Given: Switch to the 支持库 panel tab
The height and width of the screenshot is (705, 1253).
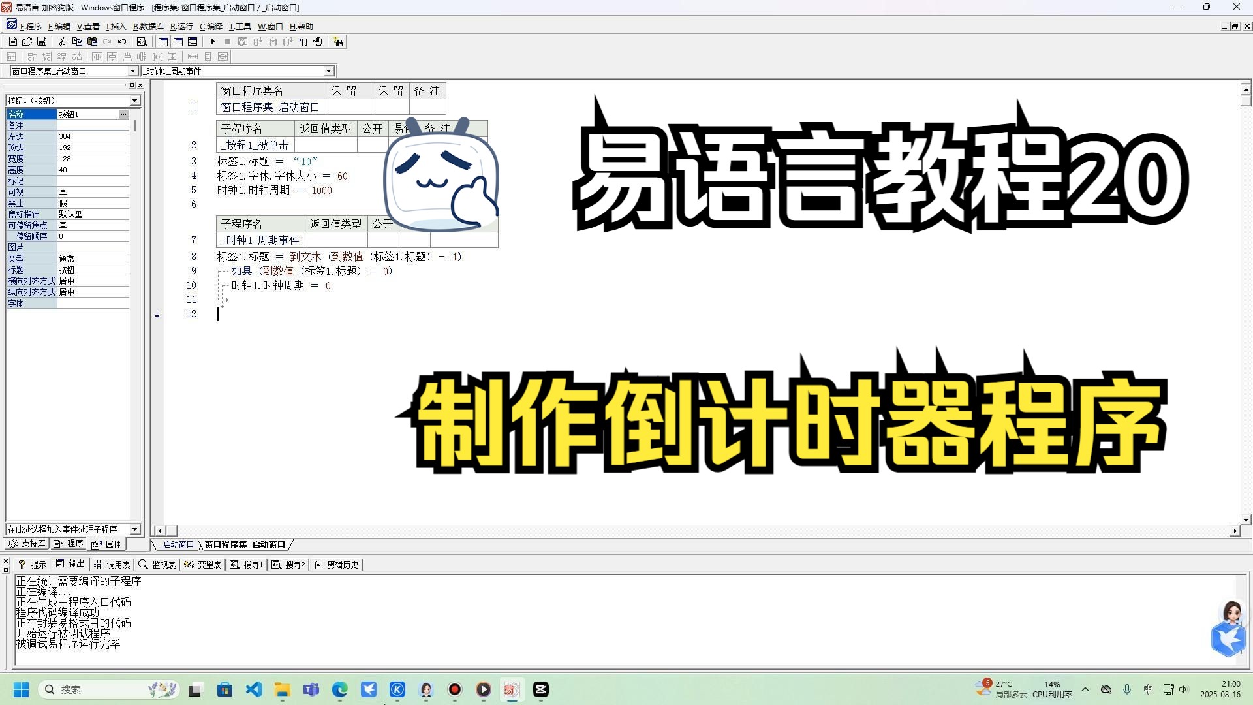Looking at the screenshot, I should point(27,544).
